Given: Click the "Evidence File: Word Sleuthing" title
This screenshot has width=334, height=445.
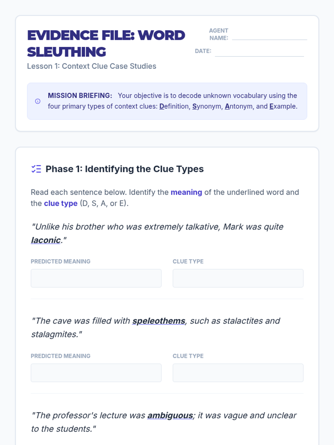Looking at the screenshot, I should point(106,43).
